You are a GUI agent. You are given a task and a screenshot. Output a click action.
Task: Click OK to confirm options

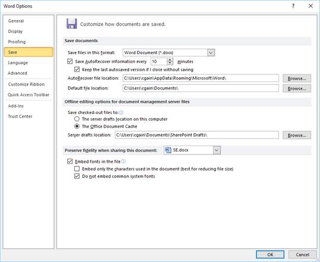click(x=270, y=254)
